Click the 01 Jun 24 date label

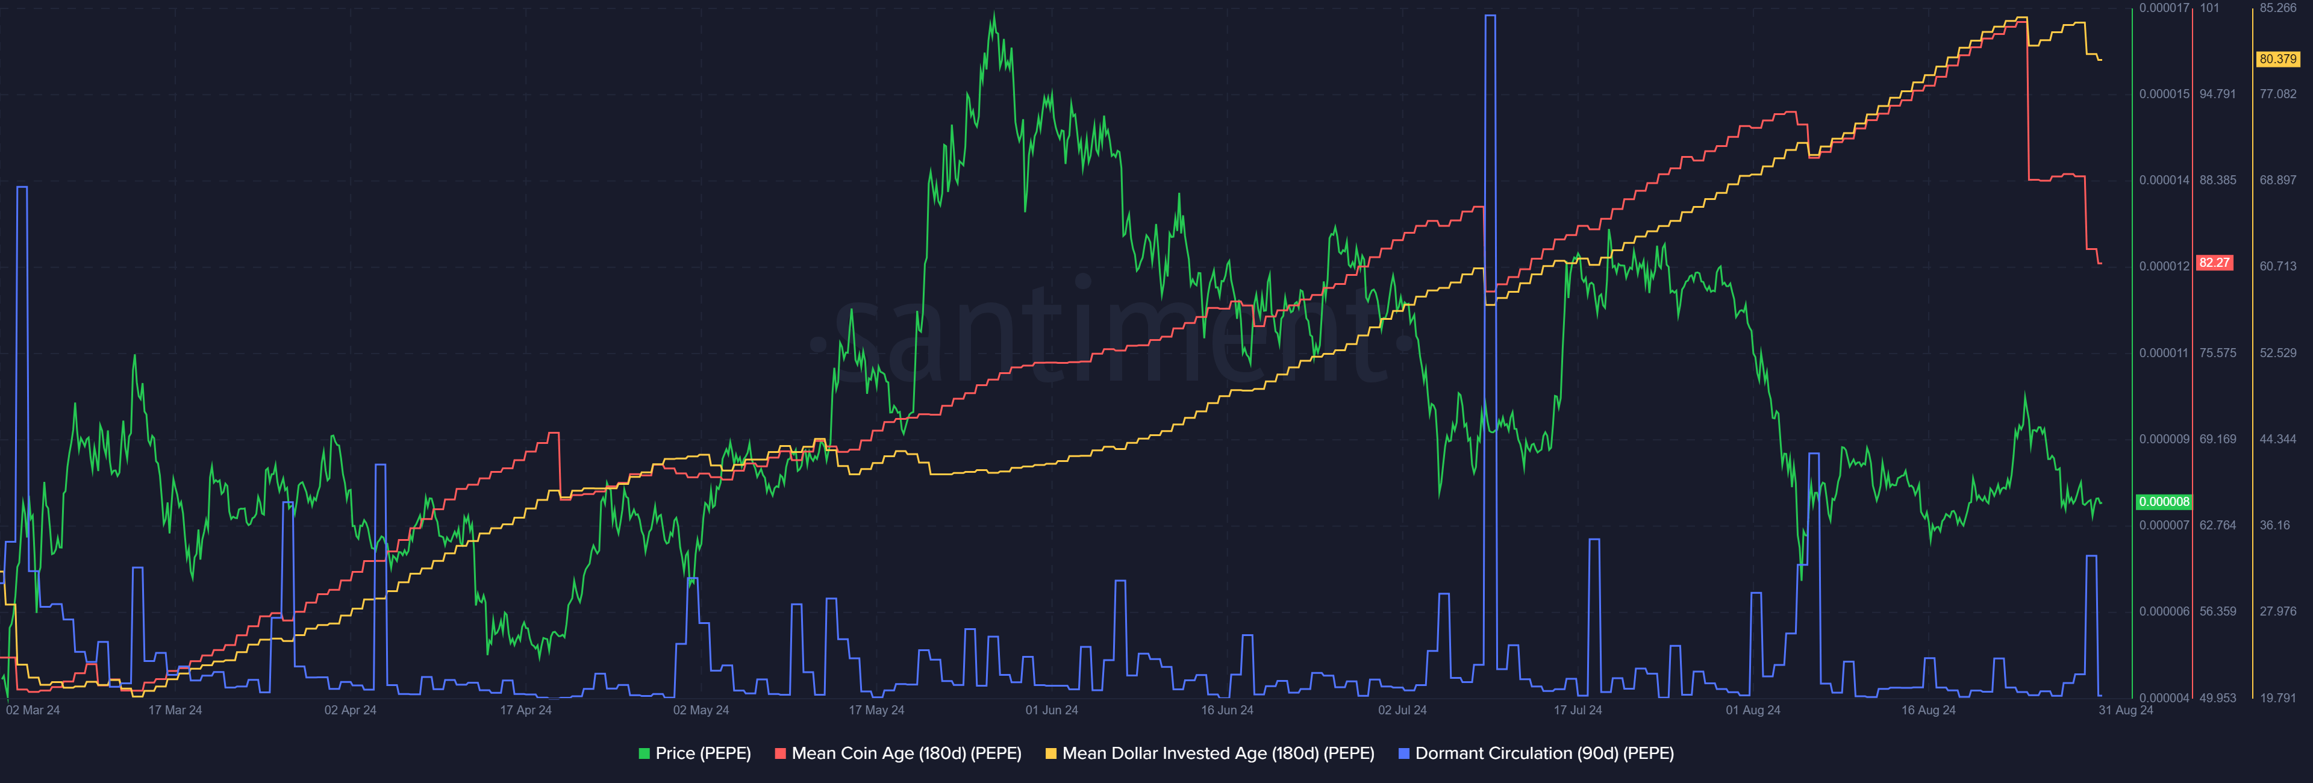[1052, 710]
